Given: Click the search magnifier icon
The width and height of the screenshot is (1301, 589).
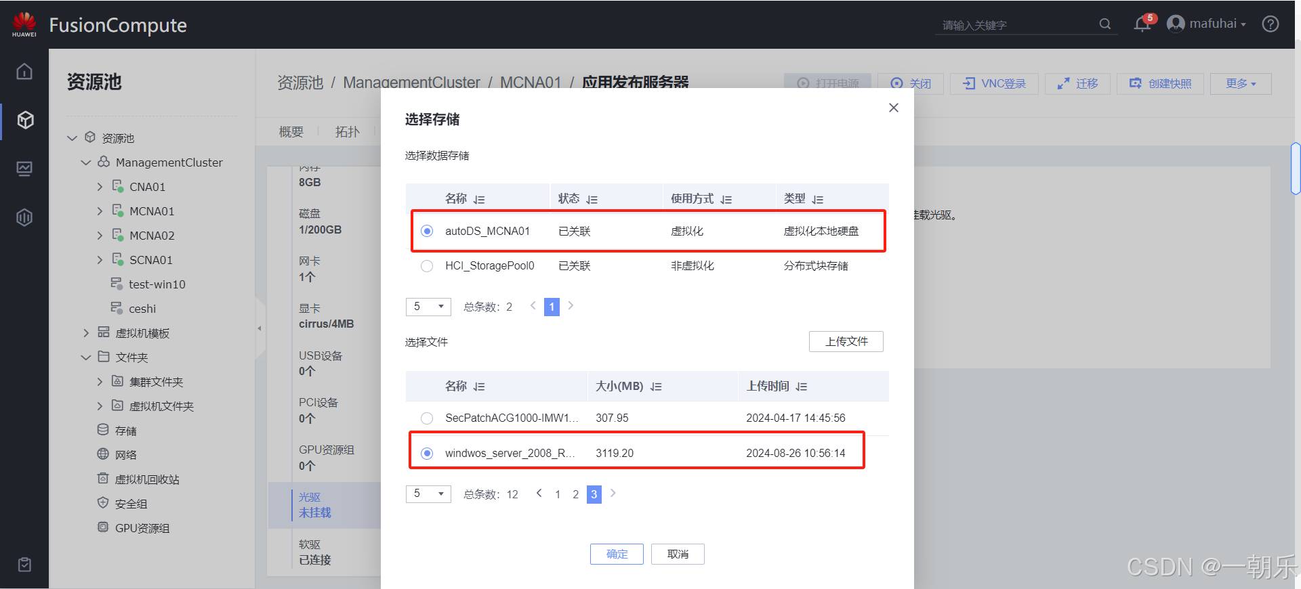Looking at the screenshot, I should (x=1105, y=24).
